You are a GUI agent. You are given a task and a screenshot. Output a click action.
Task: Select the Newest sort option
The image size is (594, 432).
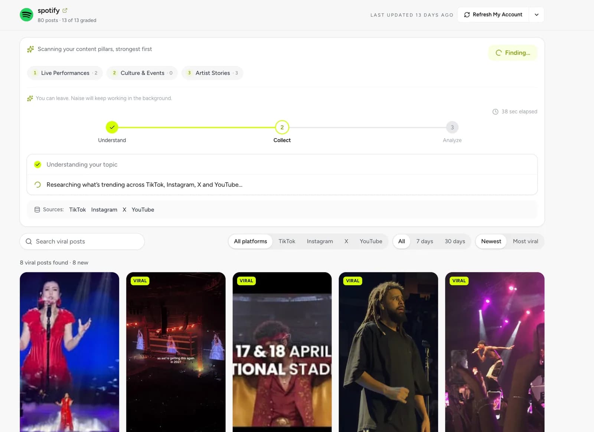491,241
